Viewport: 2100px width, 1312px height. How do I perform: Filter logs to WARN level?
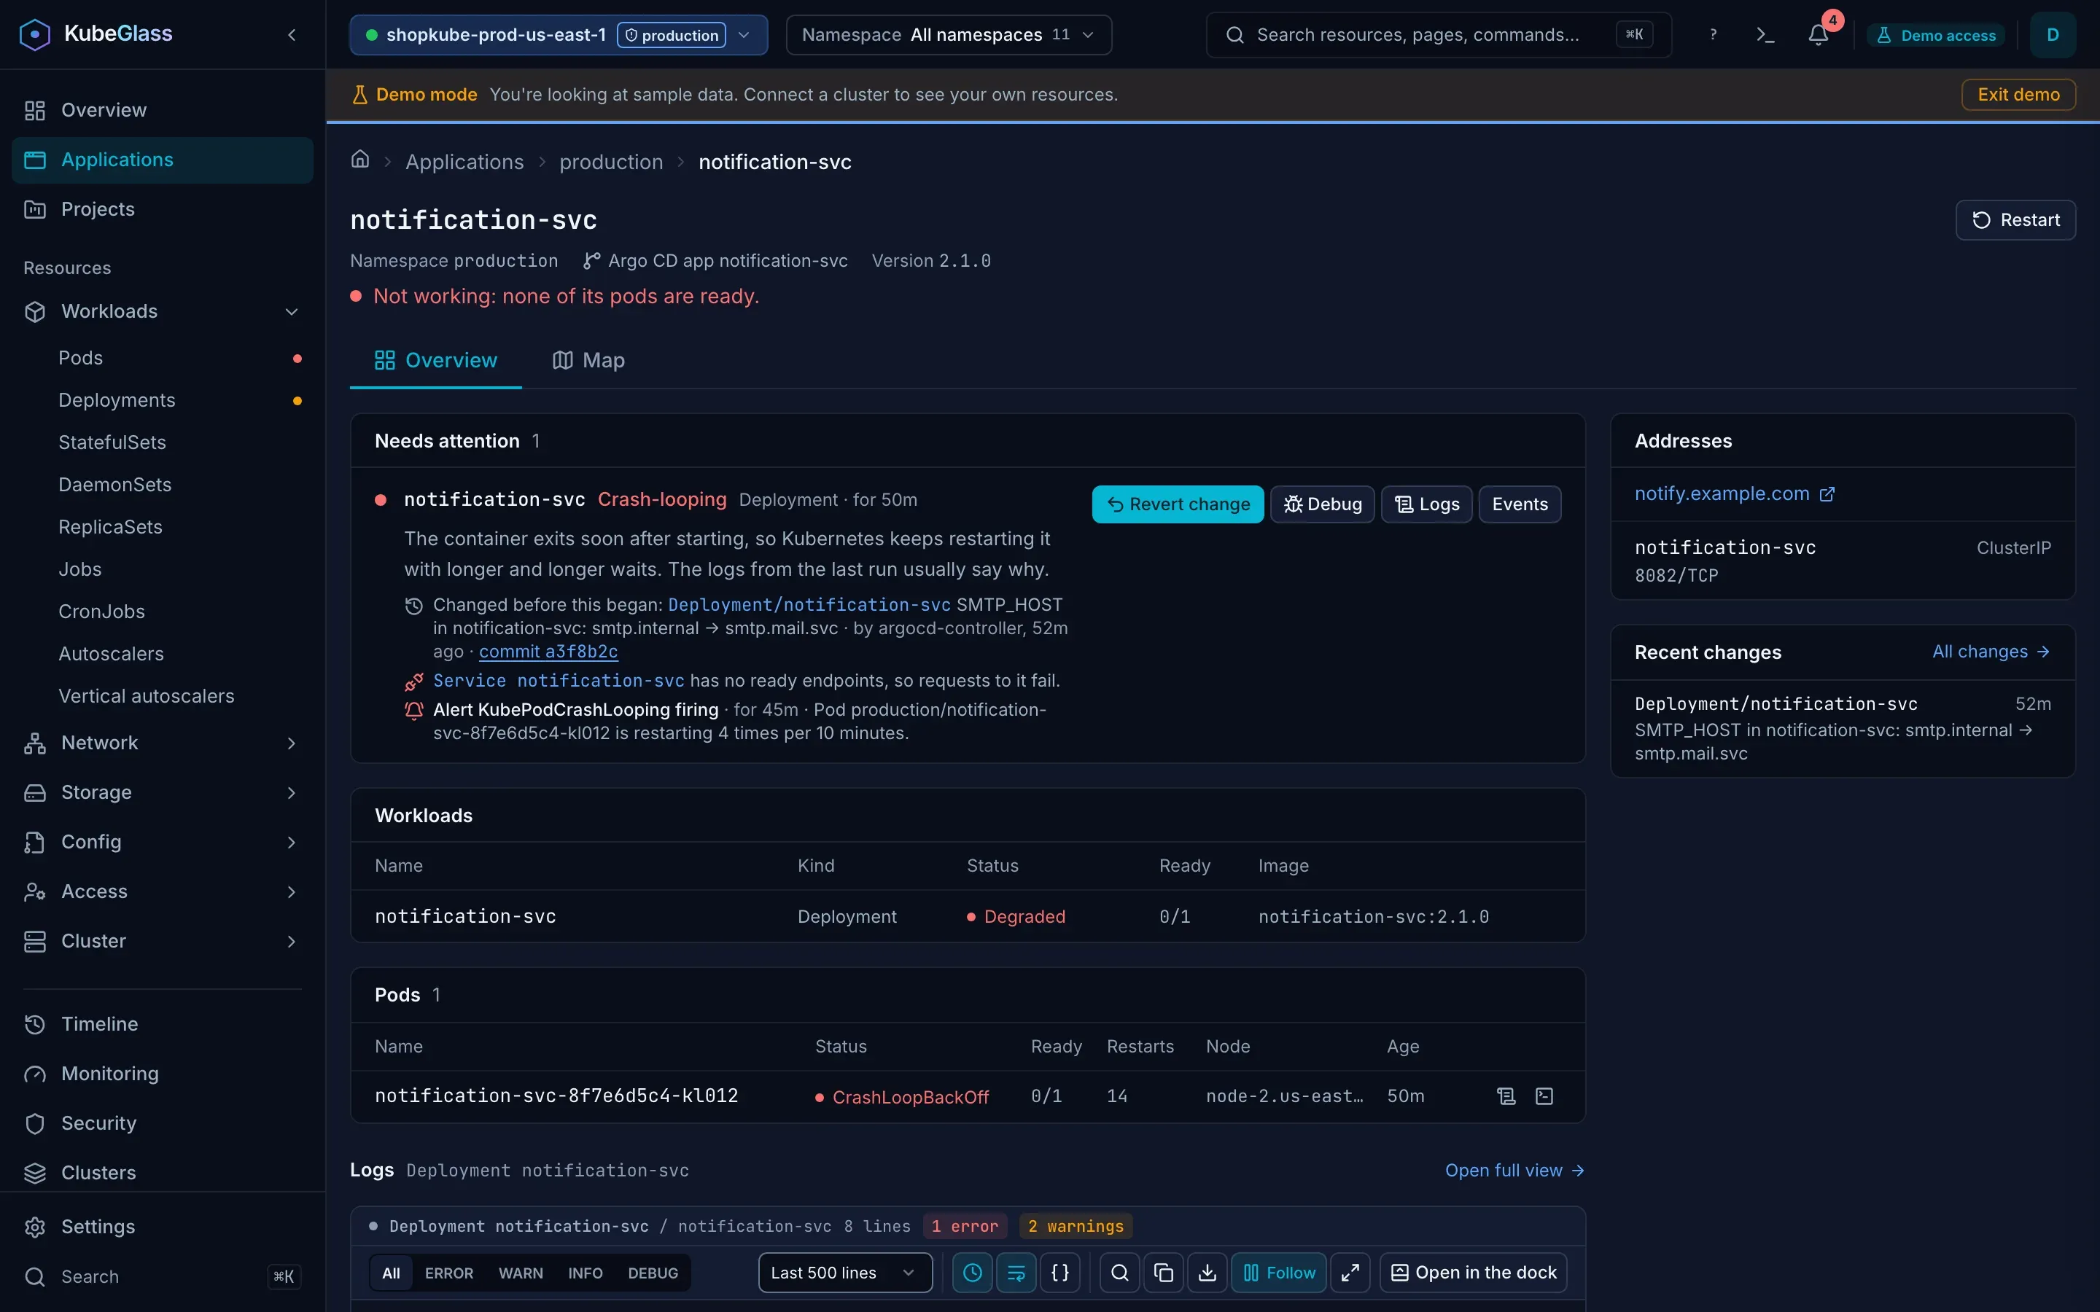(x=521, y=1273)
